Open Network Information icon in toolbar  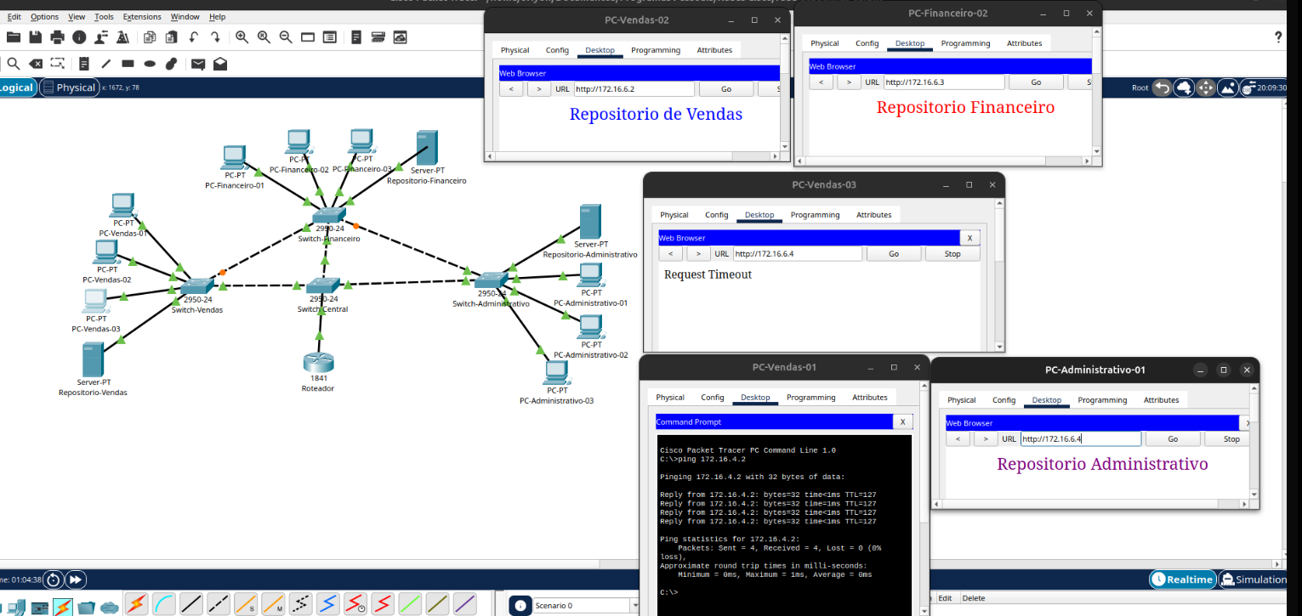coord(79,37)
